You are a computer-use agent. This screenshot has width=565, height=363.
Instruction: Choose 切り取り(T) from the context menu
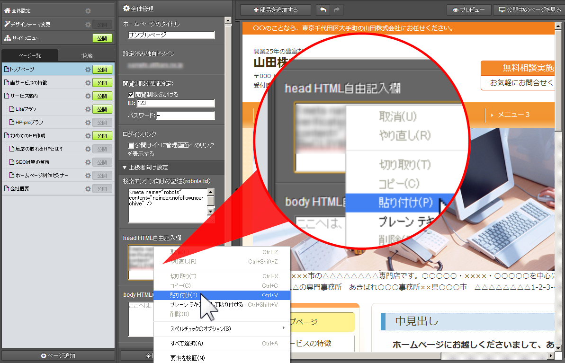pyautogui.click(x=222, y=276)
